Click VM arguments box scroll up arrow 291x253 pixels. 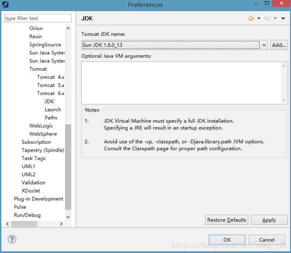(284, 66)
